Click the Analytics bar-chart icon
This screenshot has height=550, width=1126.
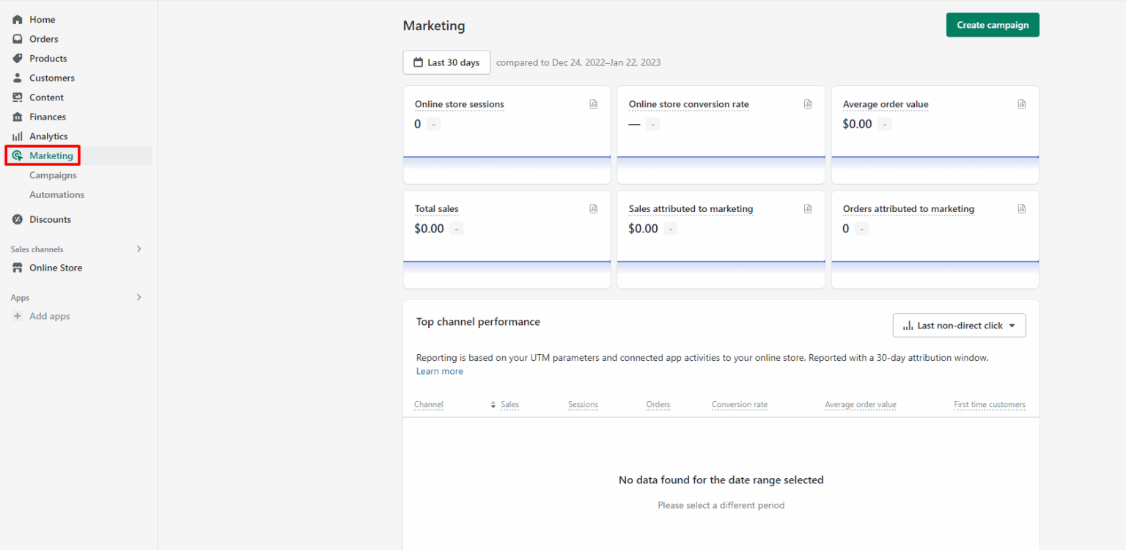17,136
